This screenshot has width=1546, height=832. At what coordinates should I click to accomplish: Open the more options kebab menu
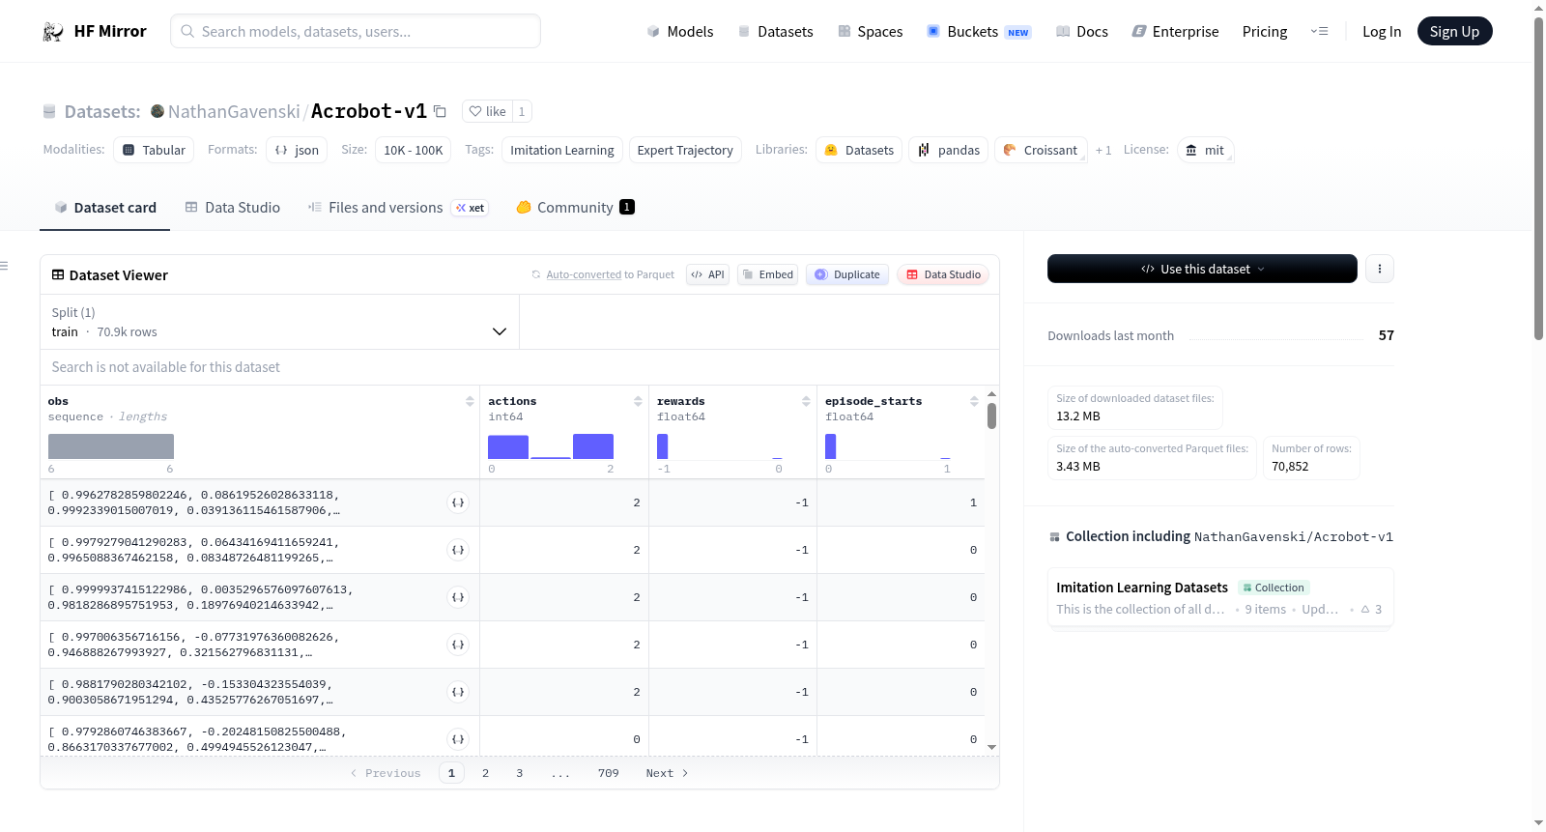coord(1380,269)
